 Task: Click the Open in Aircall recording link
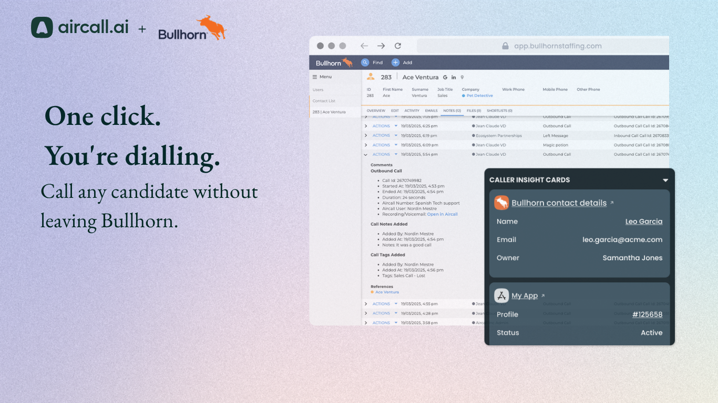pos(443,214)
